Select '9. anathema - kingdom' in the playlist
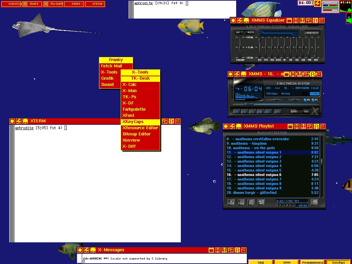Image resolution: width=352 pixels, height=264 pixels. pos(272,143)
